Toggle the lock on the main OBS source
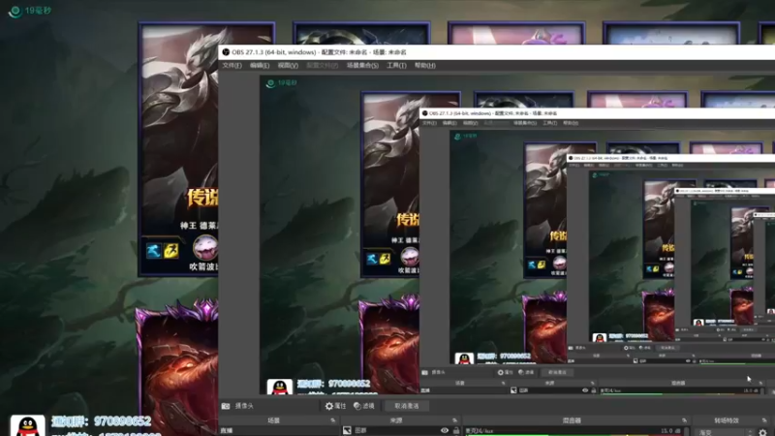 tap(455, 430)
